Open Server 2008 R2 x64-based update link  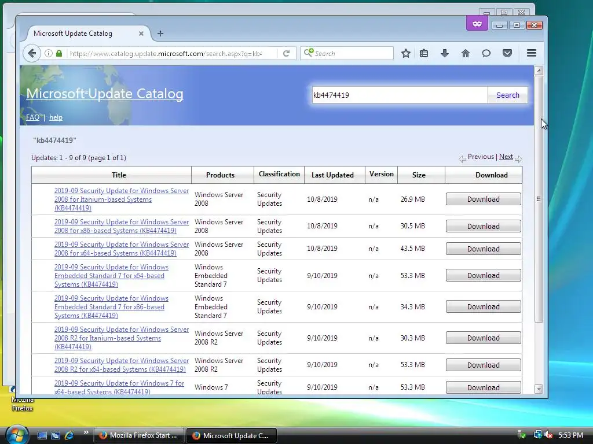pos(122,365)
